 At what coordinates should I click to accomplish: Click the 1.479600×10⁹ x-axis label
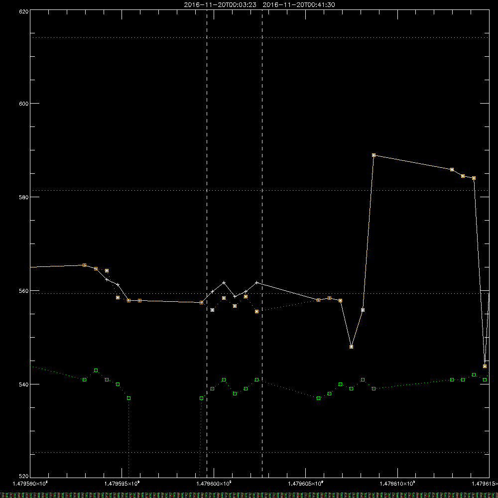click(214, 484)
